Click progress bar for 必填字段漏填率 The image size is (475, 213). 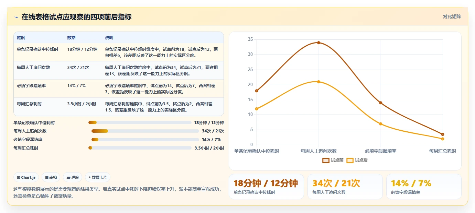(x=145, y=140)
